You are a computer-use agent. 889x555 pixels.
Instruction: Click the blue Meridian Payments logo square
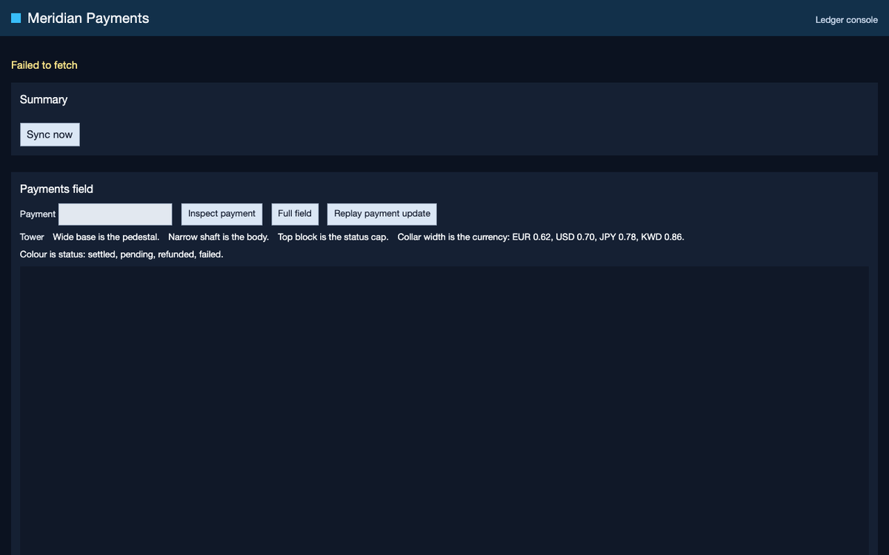click(16, 18)
